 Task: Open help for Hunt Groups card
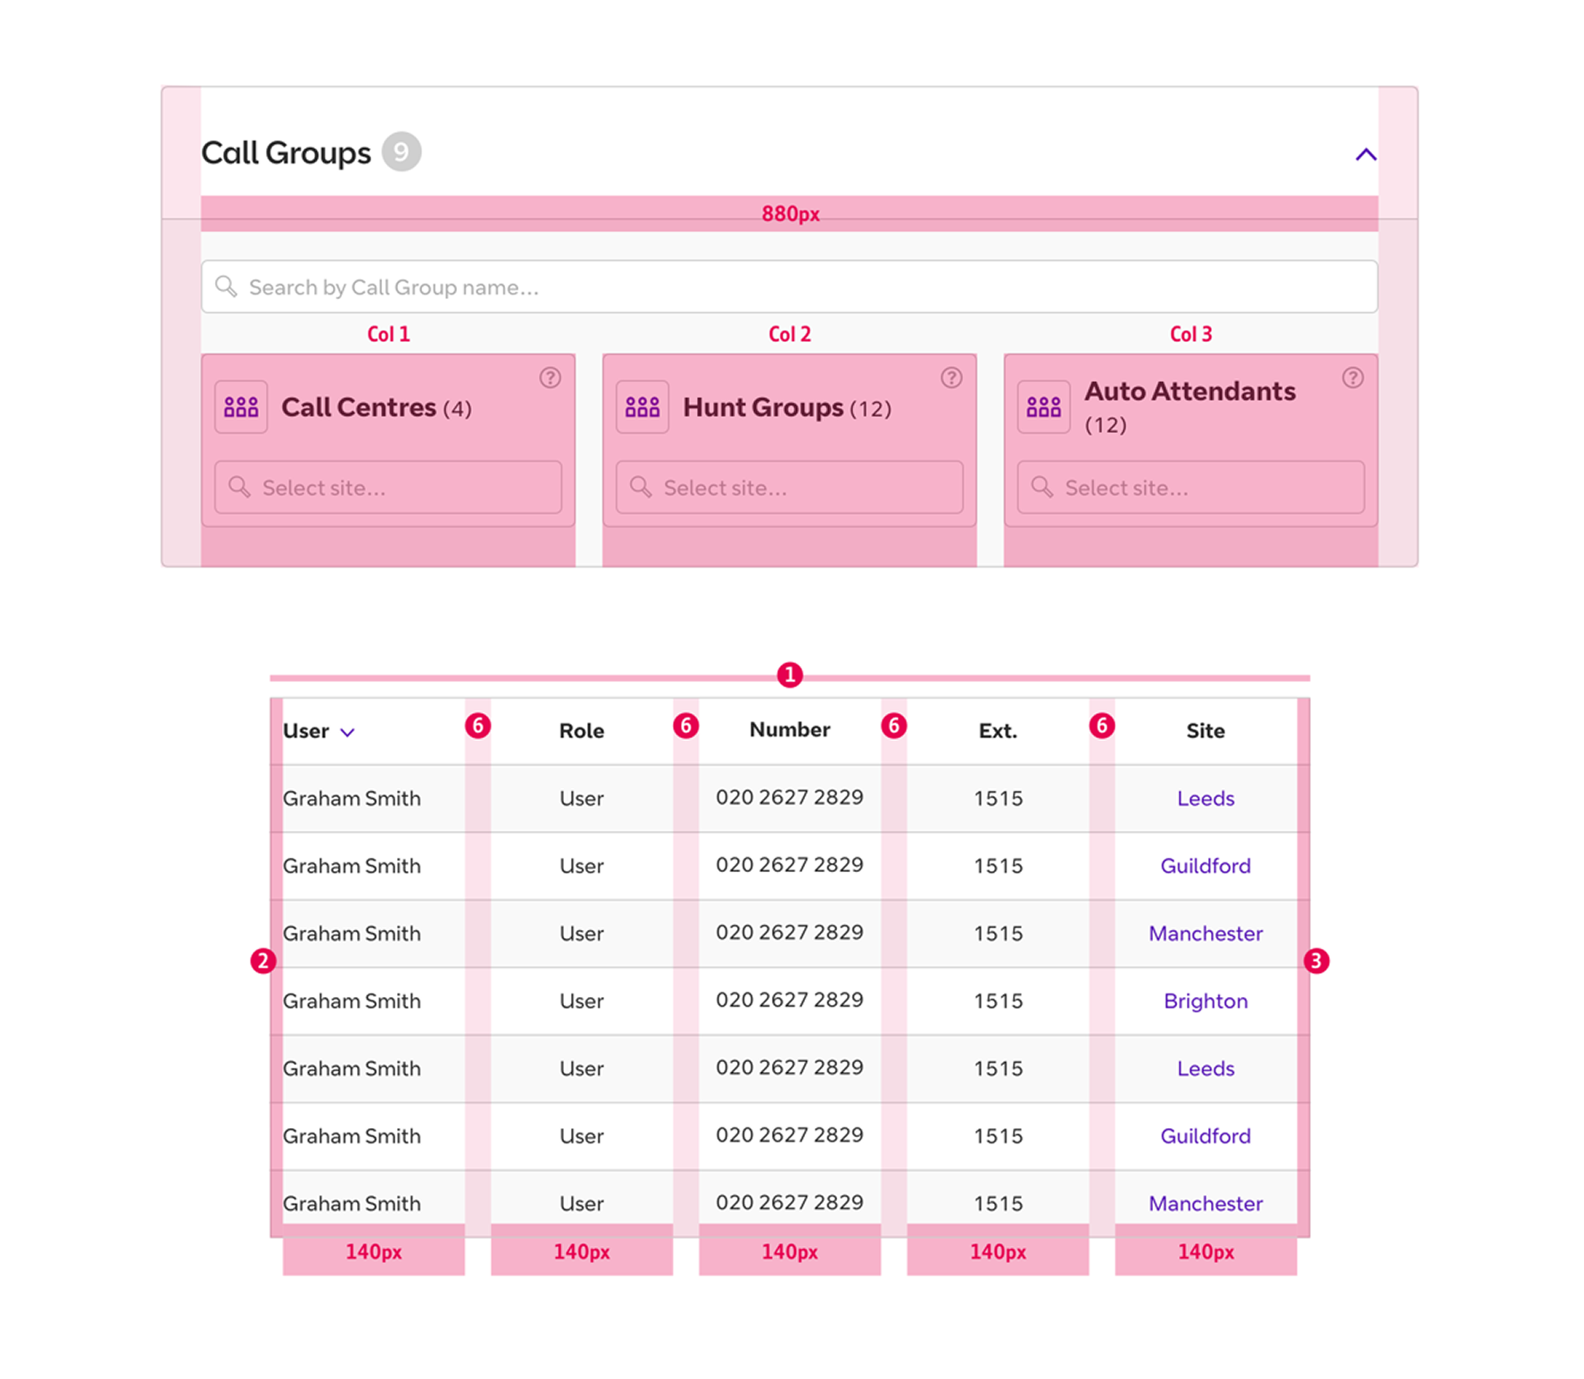tap(951, 378)
